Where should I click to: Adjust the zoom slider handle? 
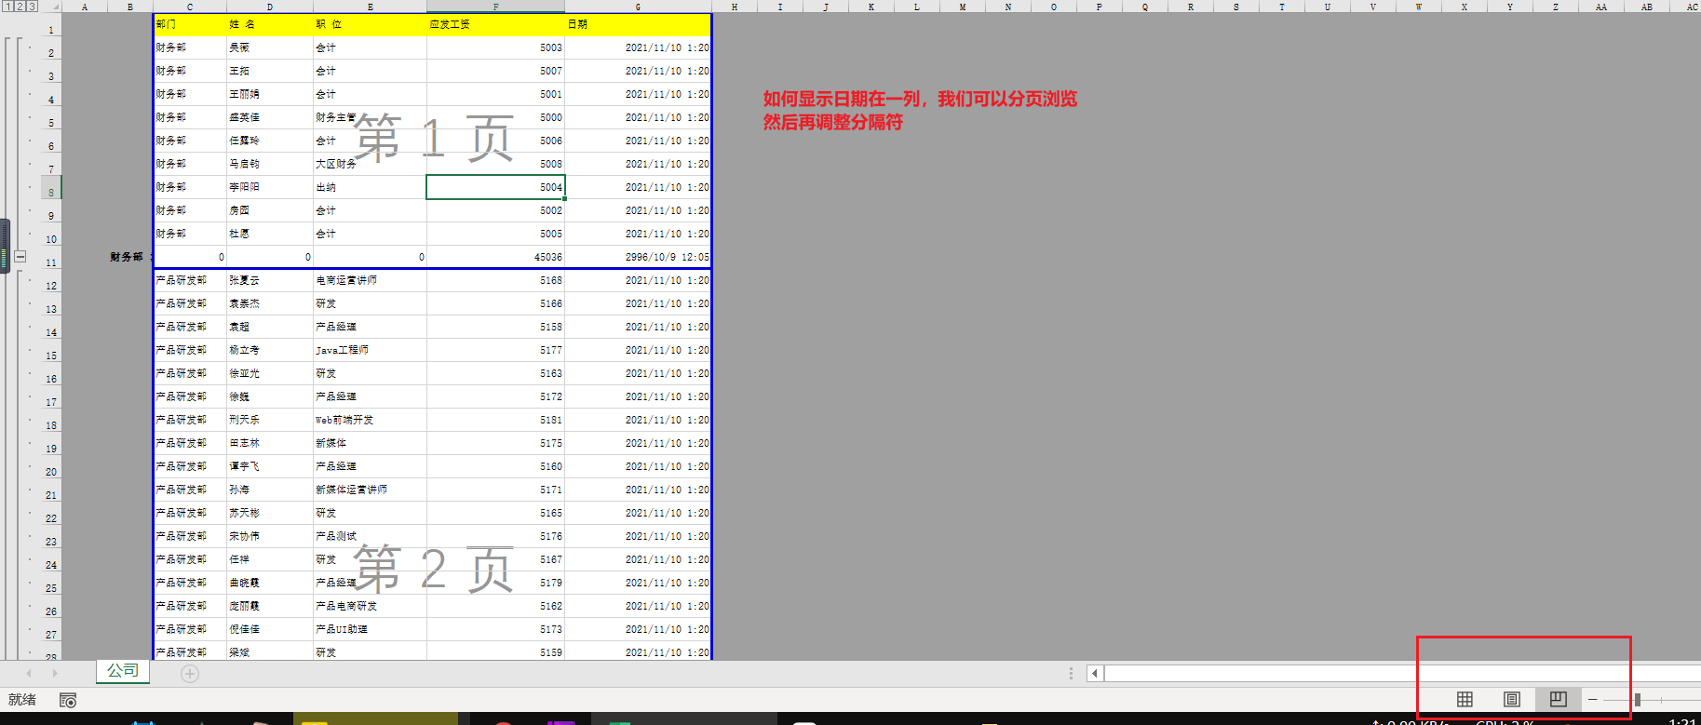pyautogui.click(x=1637, y=699)
